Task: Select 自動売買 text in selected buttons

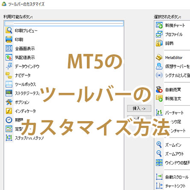Action: pyautogui.click(x=173, y=90)
